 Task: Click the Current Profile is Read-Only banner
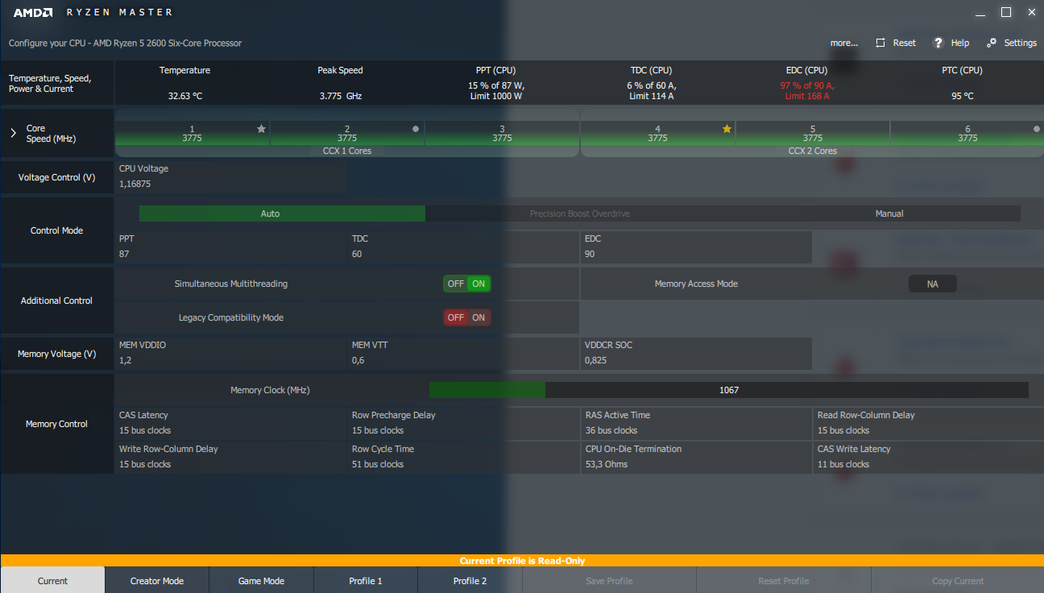tap(522, 561)
